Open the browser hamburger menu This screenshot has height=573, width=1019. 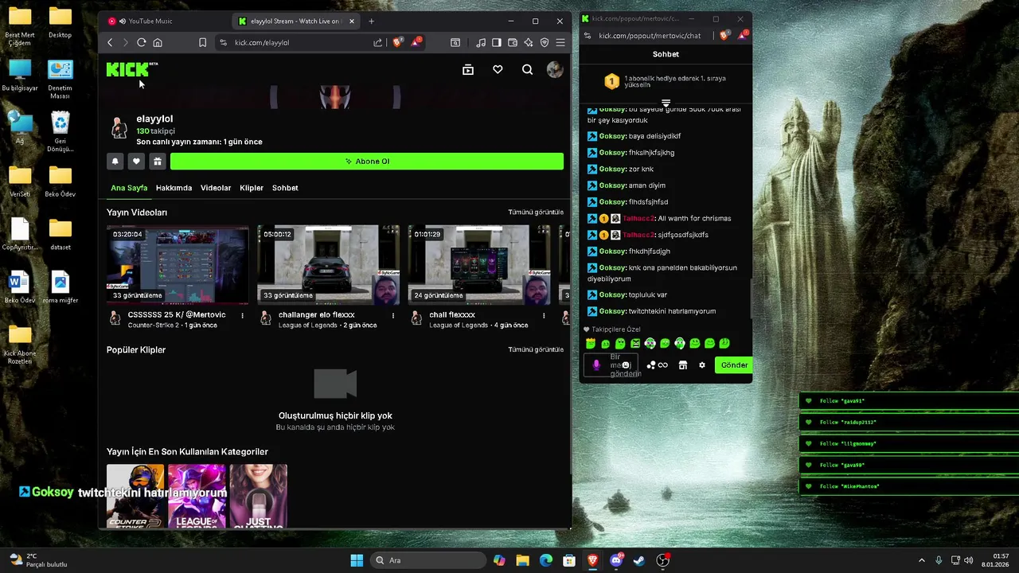[x=560, y=42]
